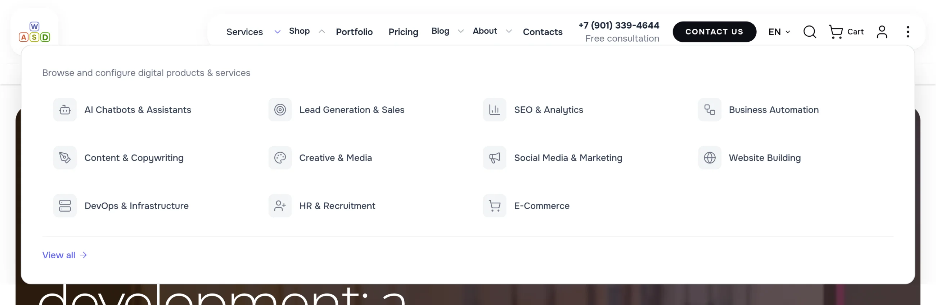This screenshot has width=936, height=305.
Task: Open the shopping cart icon
Action: pos(836,32)
